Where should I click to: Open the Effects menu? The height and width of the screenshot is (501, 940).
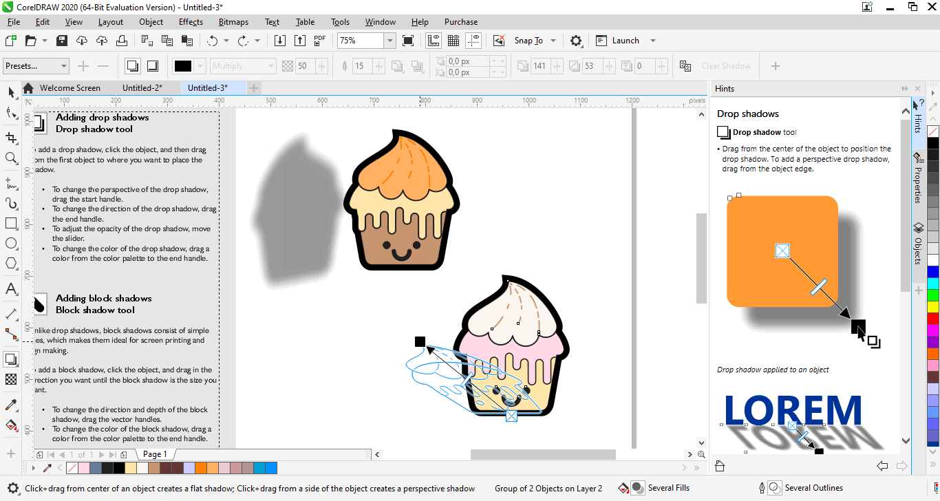coord(191,22)
